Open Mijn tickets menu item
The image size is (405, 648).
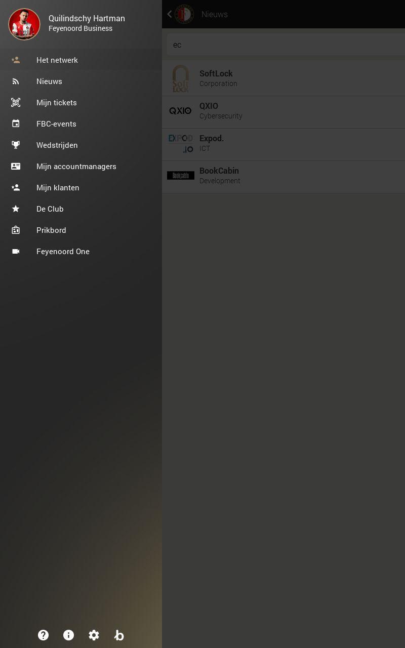(81, 103)
